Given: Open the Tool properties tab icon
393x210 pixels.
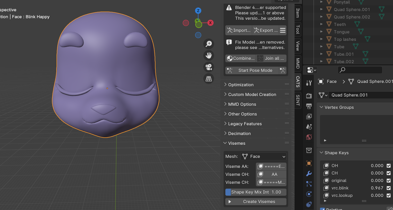Looking at the screenshot, I should point(309,83).
